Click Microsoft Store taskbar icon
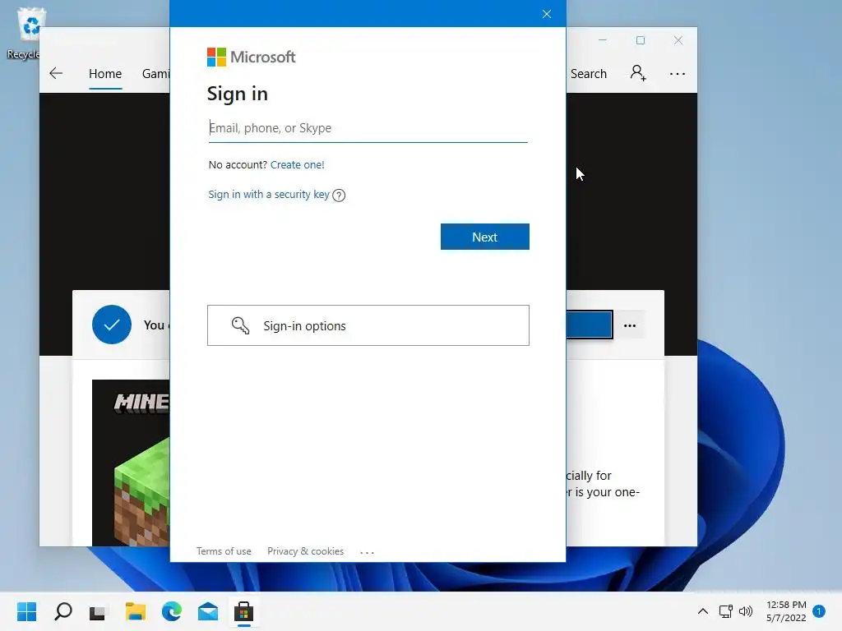Image resolution: width=842 pixels, height=631 pixels. pyautogui.click(x=243, y=611)
